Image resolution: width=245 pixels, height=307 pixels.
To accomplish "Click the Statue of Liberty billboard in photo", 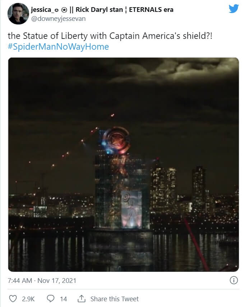I will coord(131,209).
